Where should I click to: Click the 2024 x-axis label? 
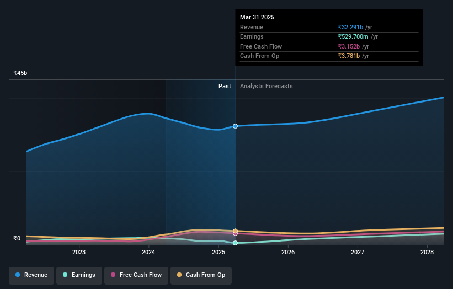point(148,253)
